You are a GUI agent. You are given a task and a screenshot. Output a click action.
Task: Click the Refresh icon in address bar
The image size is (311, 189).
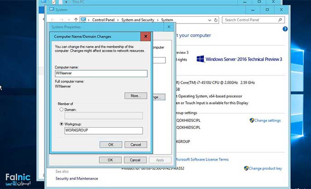(x=217, y=20)
